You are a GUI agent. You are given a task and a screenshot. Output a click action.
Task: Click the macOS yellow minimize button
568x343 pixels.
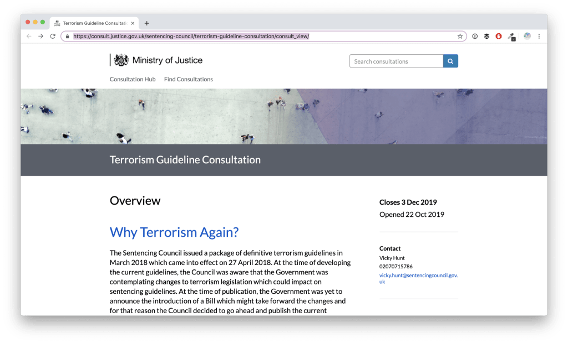pyautogui.click(x=35, y=22)
